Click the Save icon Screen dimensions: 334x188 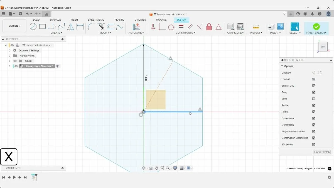click(x=20, y=14)
